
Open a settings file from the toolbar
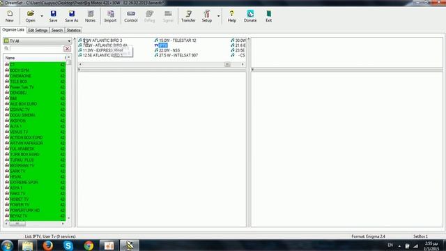click(30, 16)
